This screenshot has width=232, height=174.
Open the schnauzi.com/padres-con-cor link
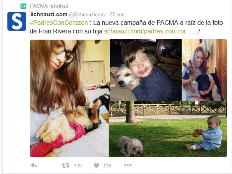(152, 31)
